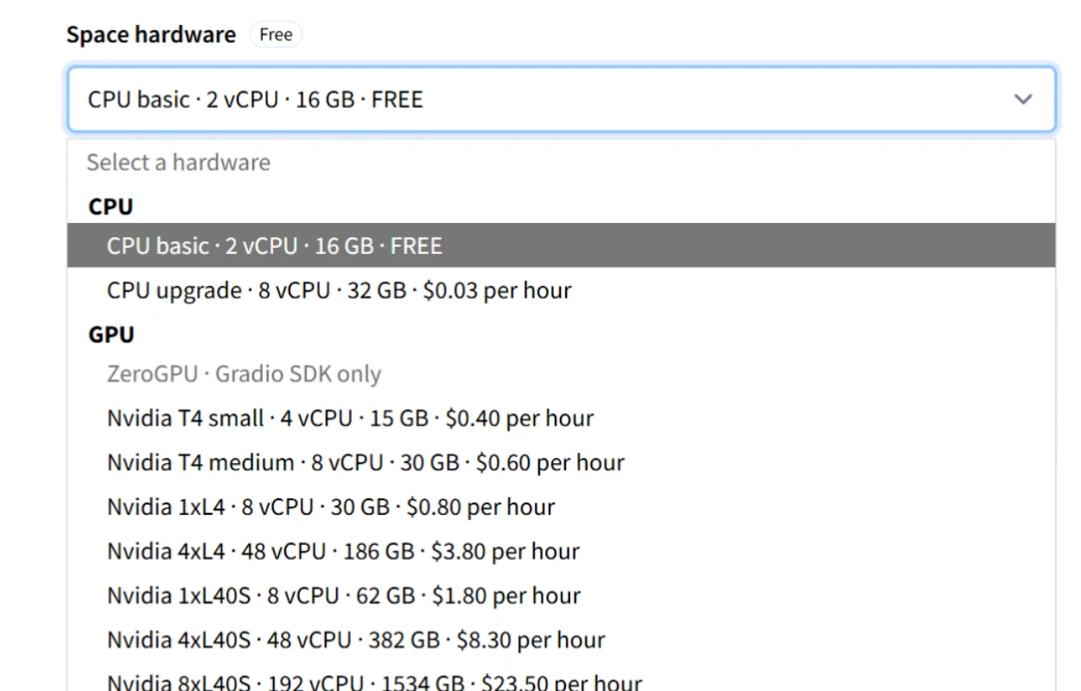
Task: Choose the highlighted CPU basic FREE option
Action: [x=274, y=245]
